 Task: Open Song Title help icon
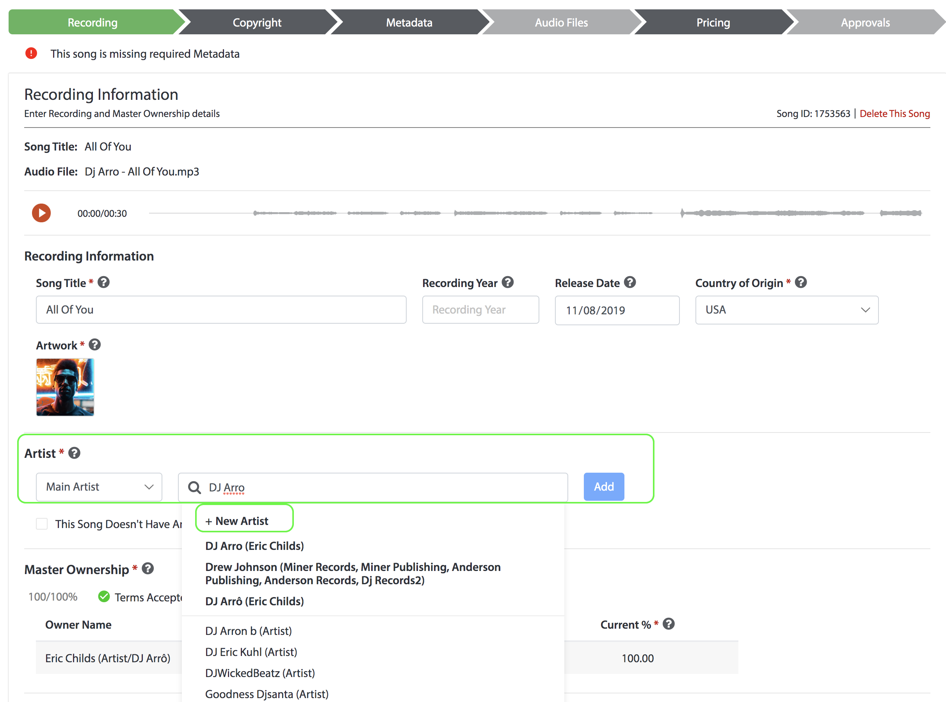pos(103,282)
